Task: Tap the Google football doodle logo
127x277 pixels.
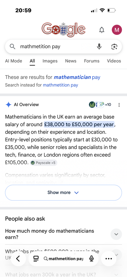Action: click(63, 29)
